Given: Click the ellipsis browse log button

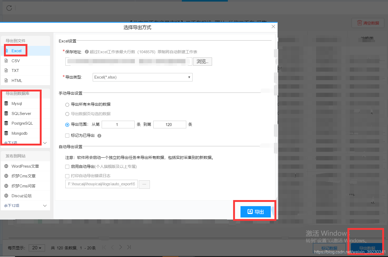Looking at the screenshot, I should pyautogui.click(x=144, y=184).
